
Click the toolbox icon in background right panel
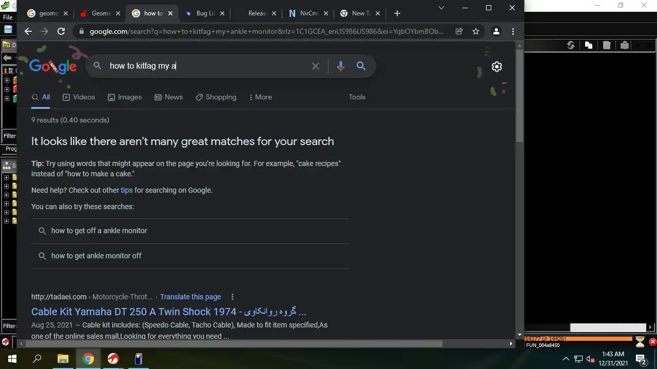[625, 45]
